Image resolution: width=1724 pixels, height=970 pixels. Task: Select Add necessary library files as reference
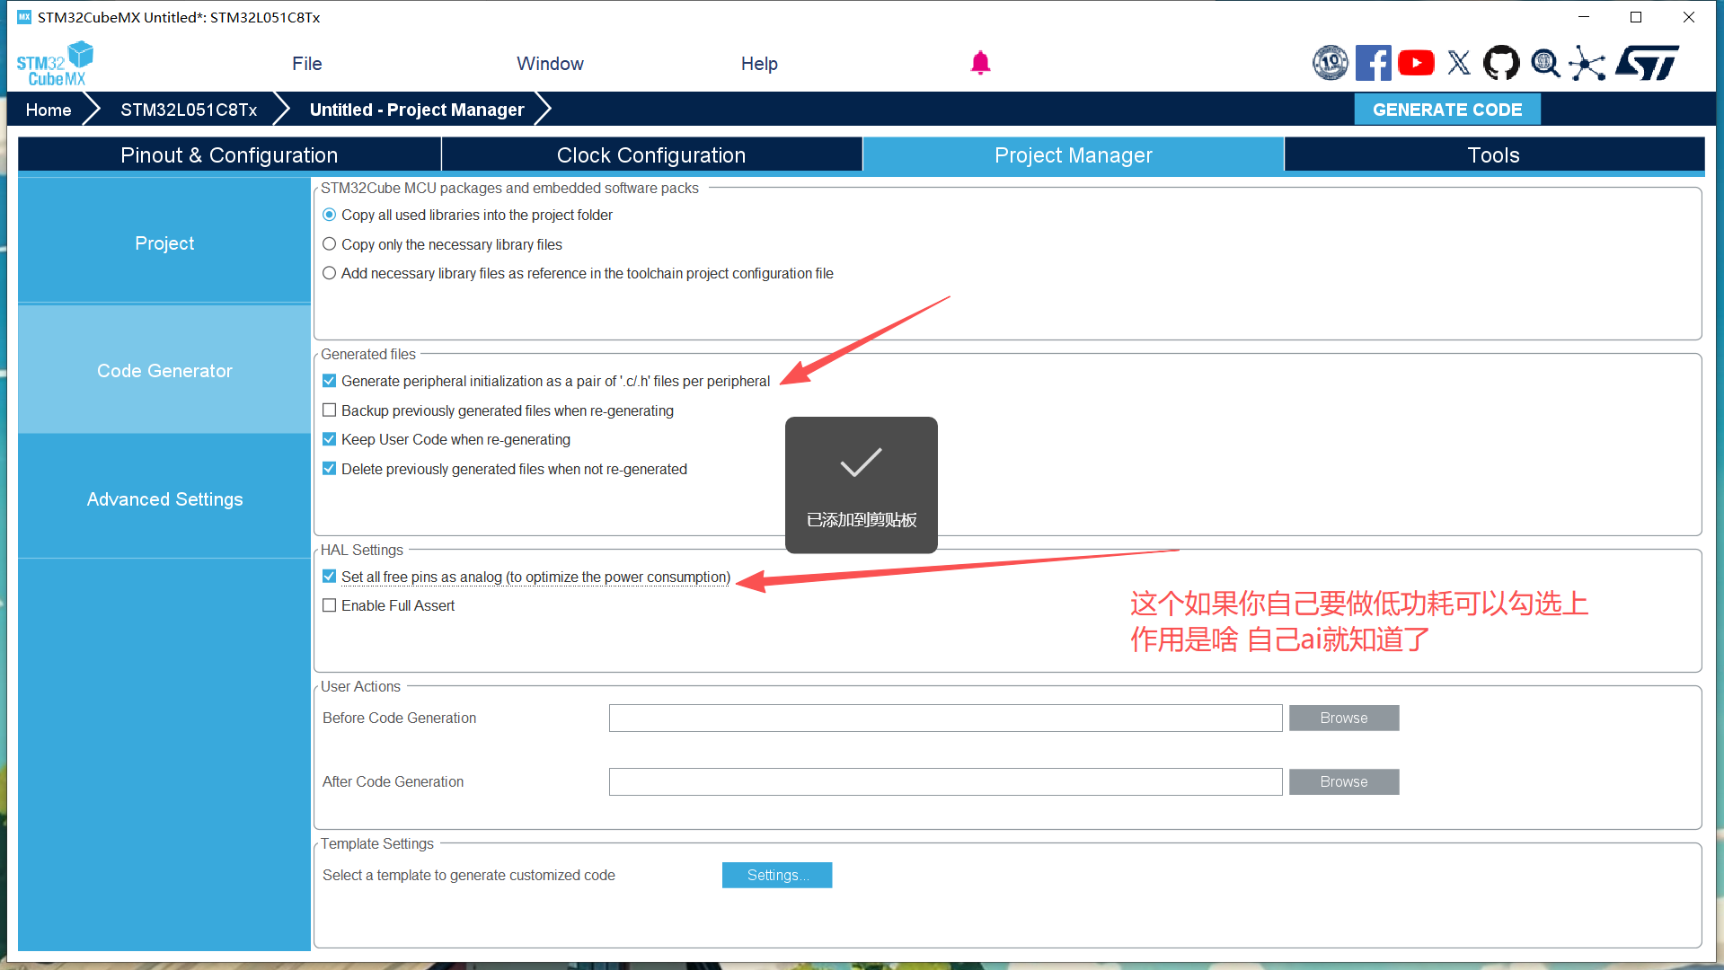329,273
